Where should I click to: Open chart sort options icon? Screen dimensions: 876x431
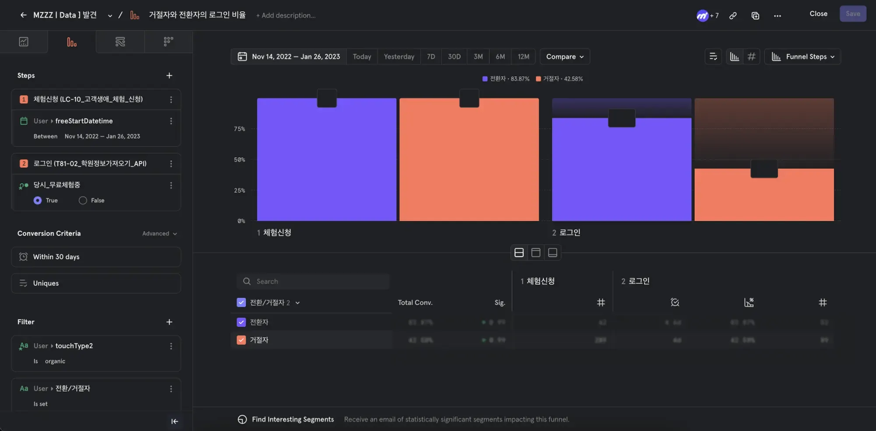pyautogui.click(x=713, y=57)
